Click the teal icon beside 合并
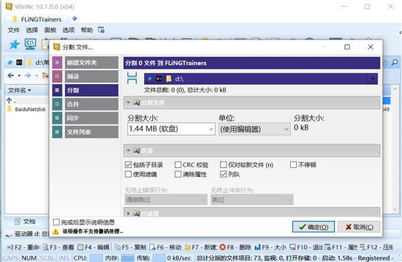The width and height of the screenshot is (402, 262). click(x=57, y=104)
